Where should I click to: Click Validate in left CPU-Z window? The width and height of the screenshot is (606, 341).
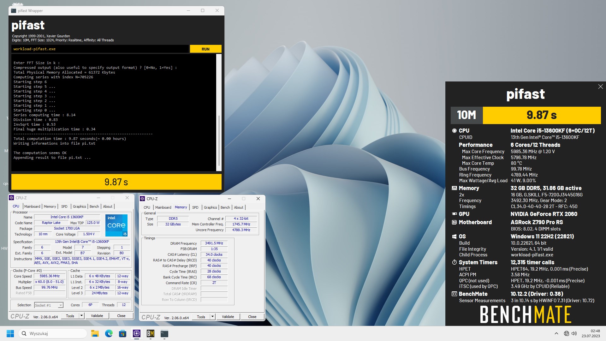[97, 316]
